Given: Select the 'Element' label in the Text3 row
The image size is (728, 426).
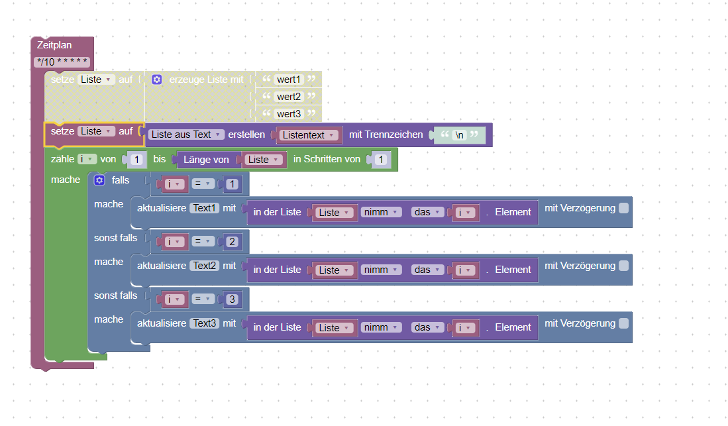Looking at the screenshot, I should pyautogui.click(x=513, y=327).
